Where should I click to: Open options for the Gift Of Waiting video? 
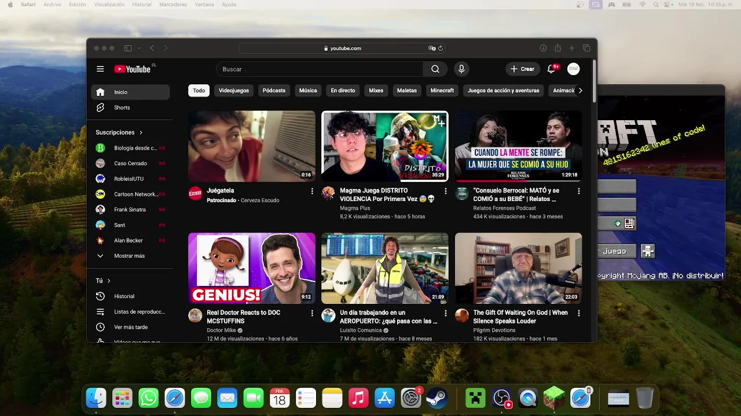click(x=578, y=313)
